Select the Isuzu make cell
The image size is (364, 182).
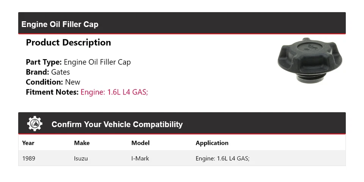pyautogui.click(x=81, y=158)
